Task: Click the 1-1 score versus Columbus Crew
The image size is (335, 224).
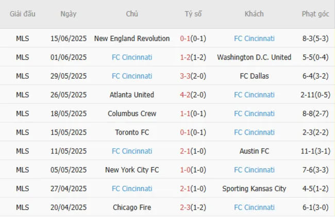Action: coord(185,114)
